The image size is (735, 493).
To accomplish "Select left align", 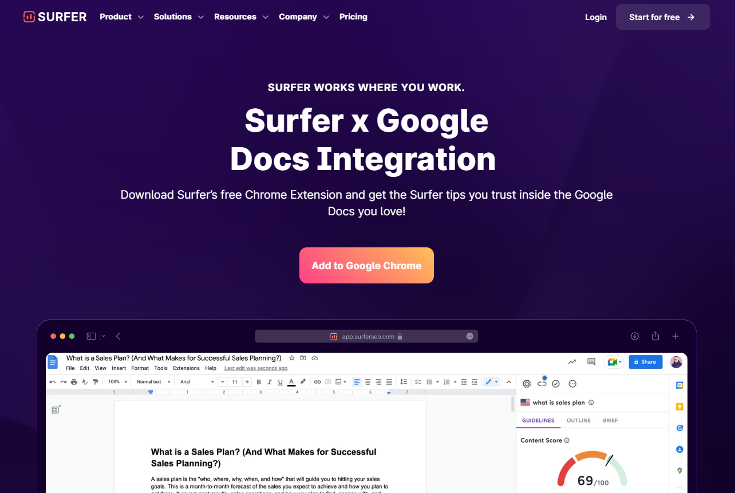I will click(x=357, y=382).
